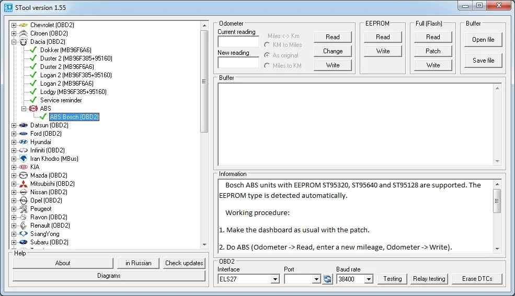Viewport: 515px width, 296px height.
Task: Expand the Ford (OBD2) tree node
Action: [14, 134]
